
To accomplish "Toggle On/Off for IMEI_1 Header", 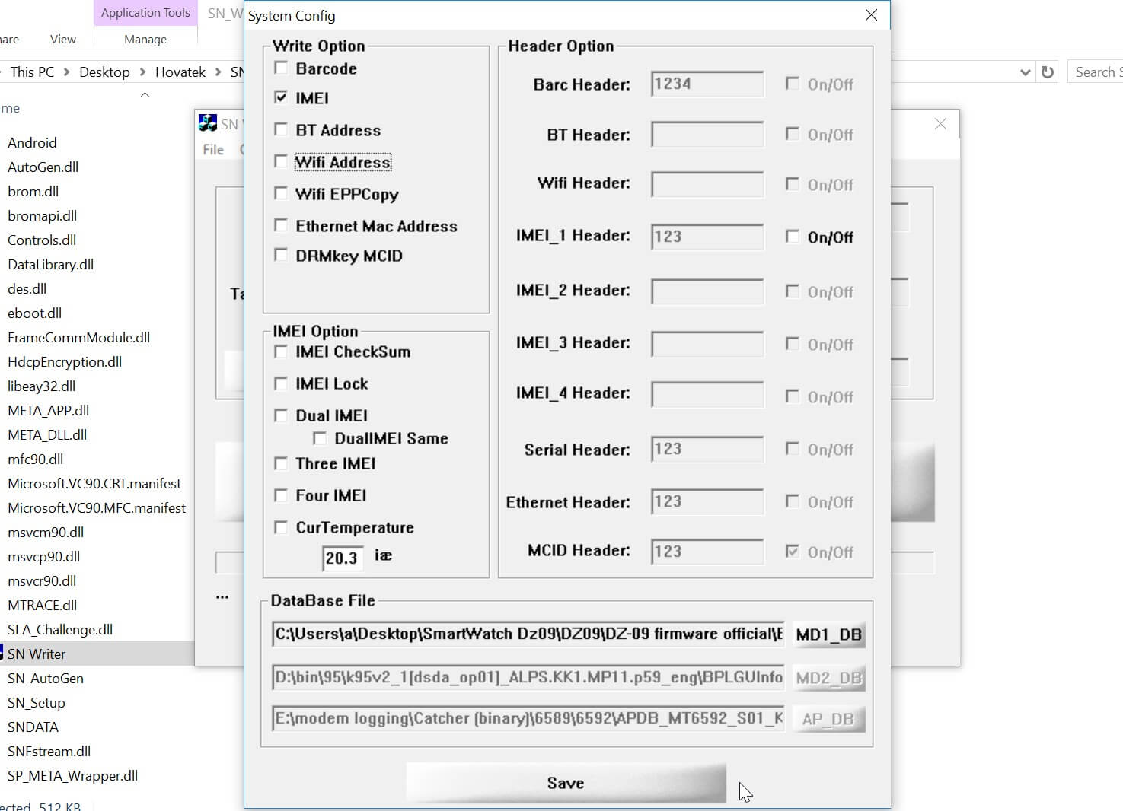I will [x=792, y=237].
